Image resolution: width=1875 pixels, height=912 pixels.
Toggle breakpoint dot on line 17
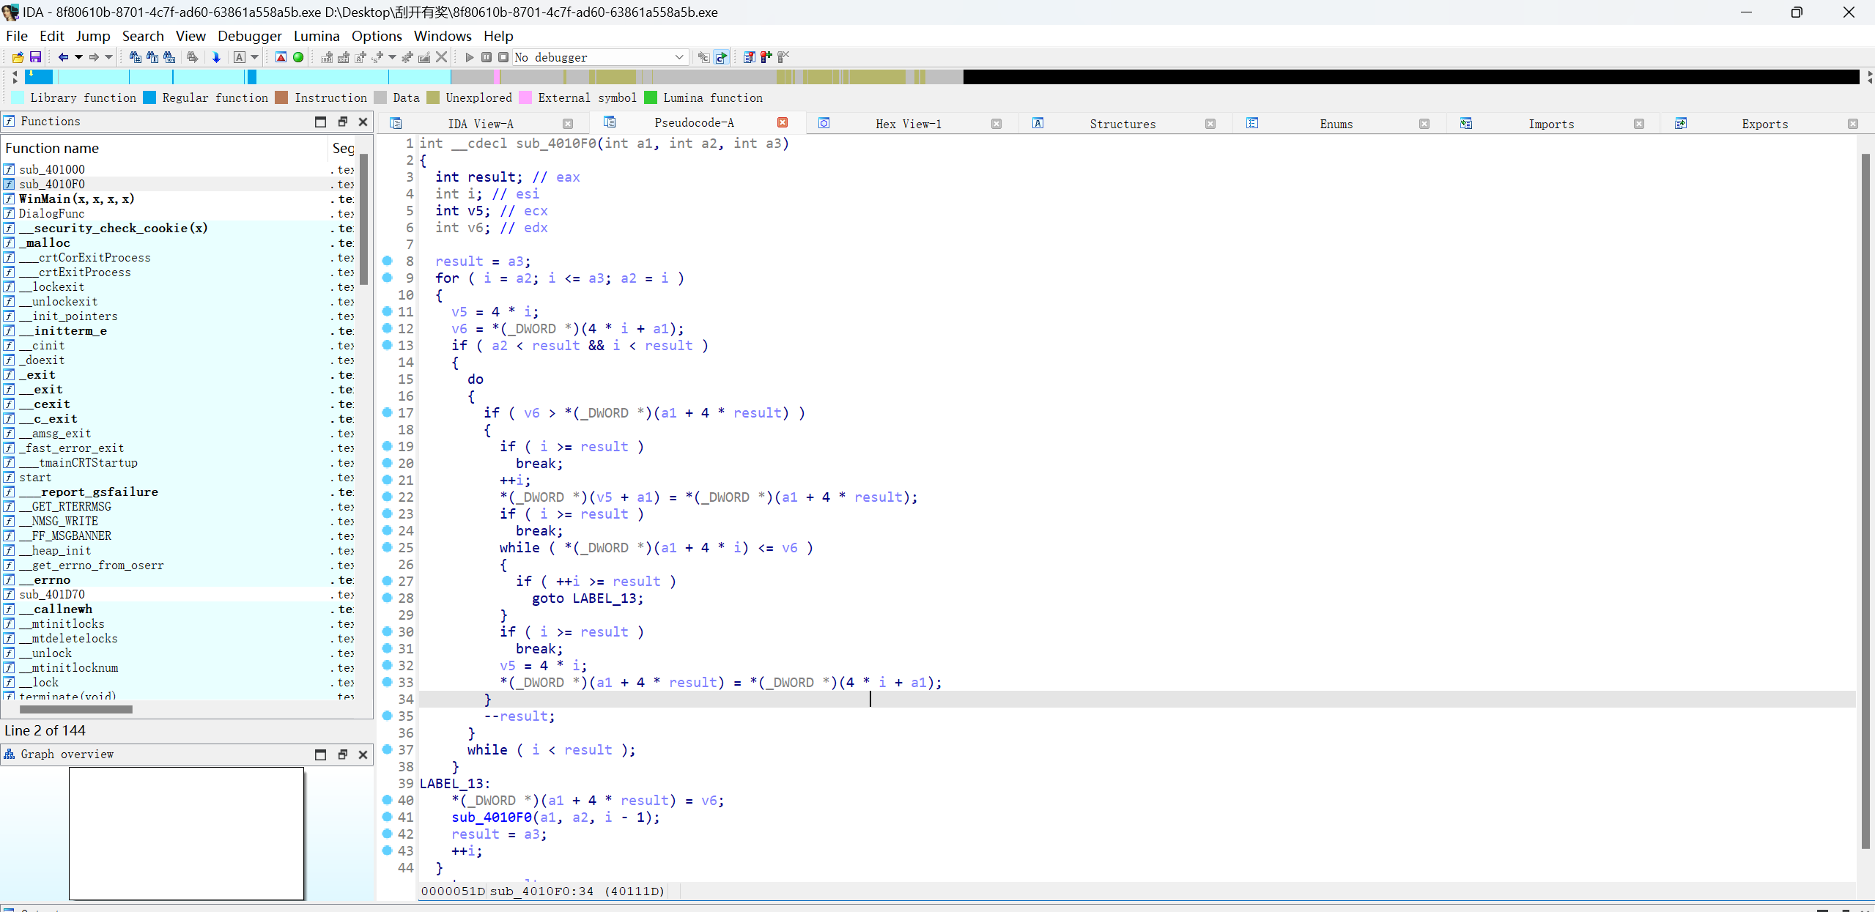pyautogui.click(x=387, y=412)
